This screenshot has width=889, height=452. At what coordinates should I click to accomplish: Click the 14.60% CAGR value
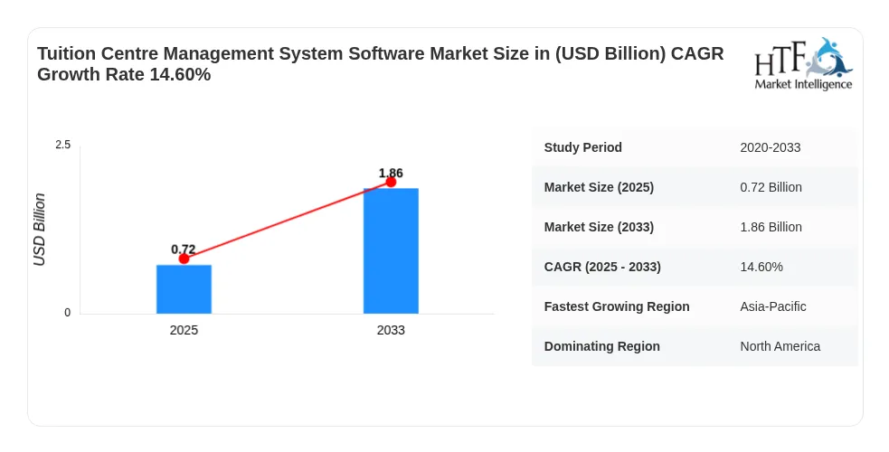click(x=761, y=266)
